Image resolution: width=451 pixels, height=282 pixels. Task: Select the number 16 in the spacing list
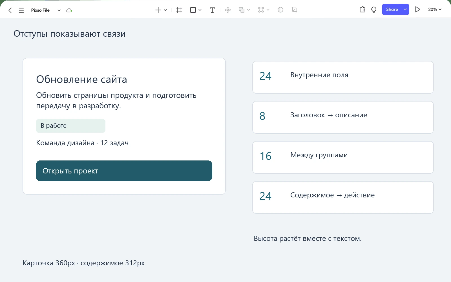coord(266,156)
